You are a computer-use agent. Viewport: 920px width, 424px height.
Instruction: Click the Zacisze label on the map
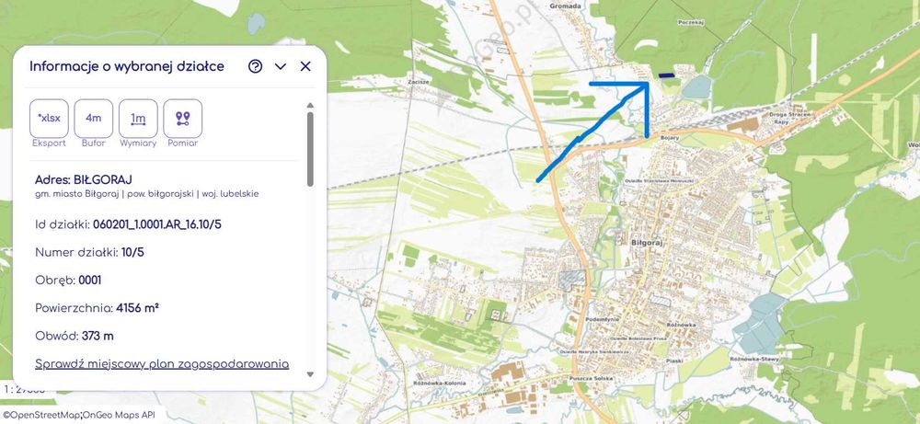click(x=420, y=82)
